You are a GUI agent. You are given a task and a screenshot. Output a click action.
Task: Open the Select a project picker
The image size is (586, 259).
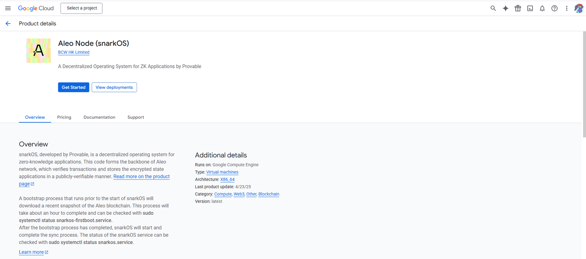81,8
